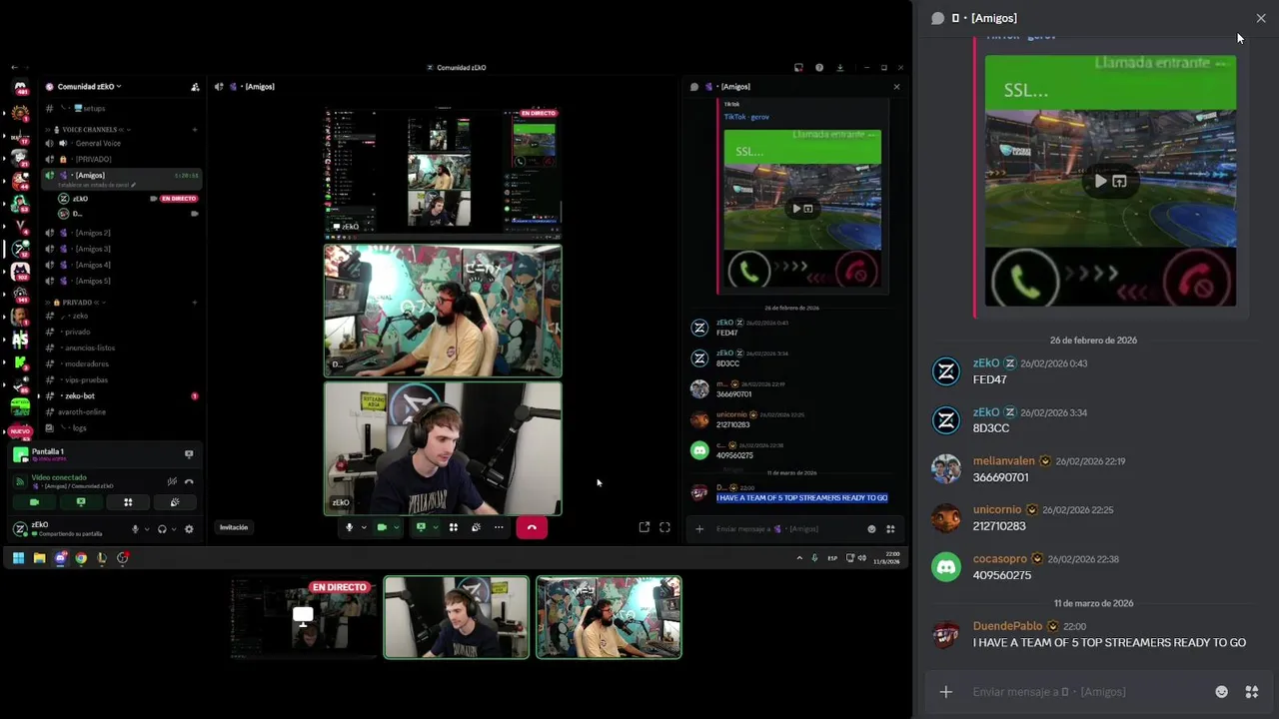Open Google Chrome from the taskbar

[x=81, y=558]
